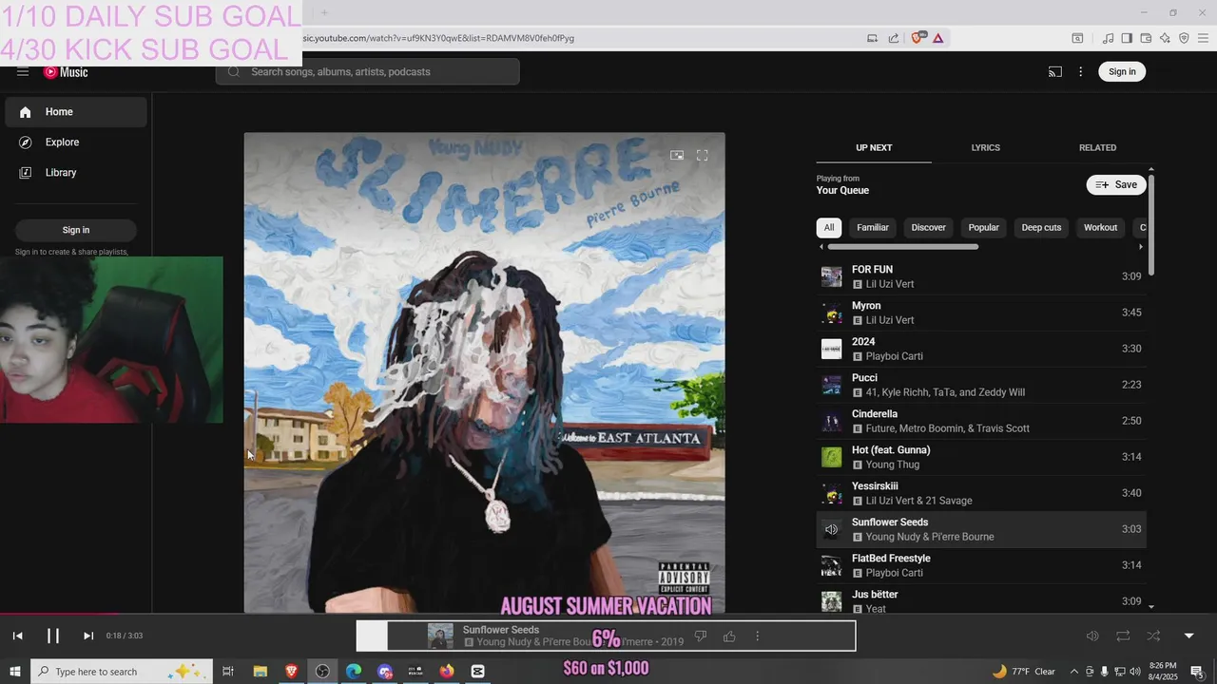Save the queue with Save button
Screen dimensions: 1217x684
coord(1116,184)
